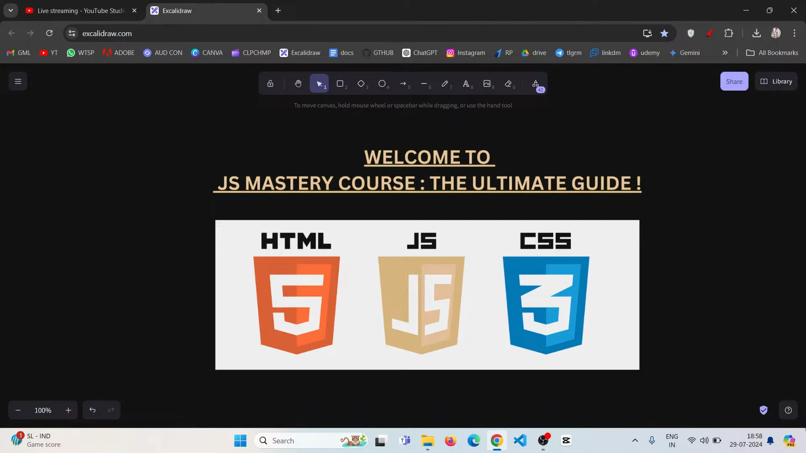Open Microsoft Teams from taskbar
The height and width of the screenshot is (453, 806).
(405, 440)
